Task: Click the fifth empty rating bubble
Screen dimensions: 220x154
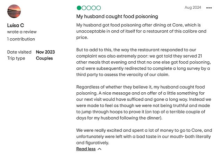Action: coord(98,8)
